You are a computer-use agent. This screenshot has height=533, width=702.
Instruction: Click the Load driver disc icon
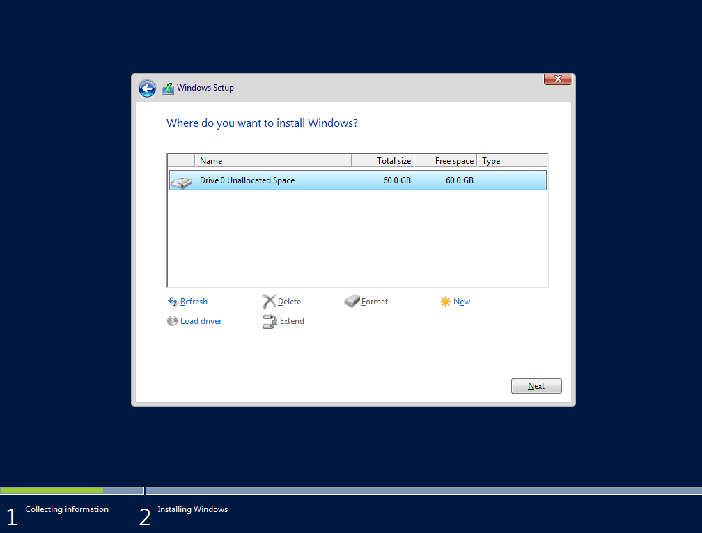pyautogui.click(x=173, y=321)
